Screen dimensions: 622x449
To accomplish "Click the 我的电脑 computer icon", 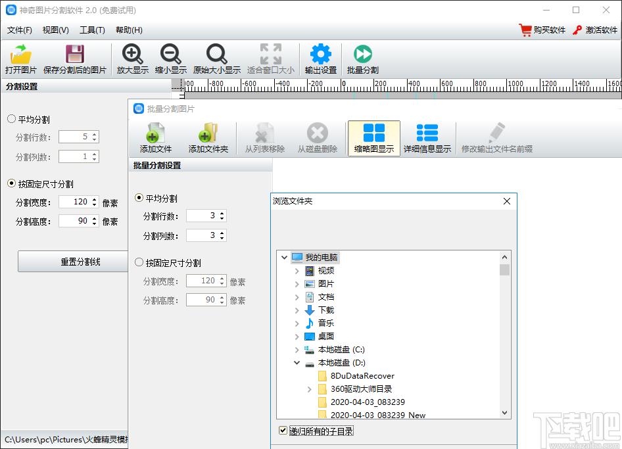I will (x=297, y=257).
